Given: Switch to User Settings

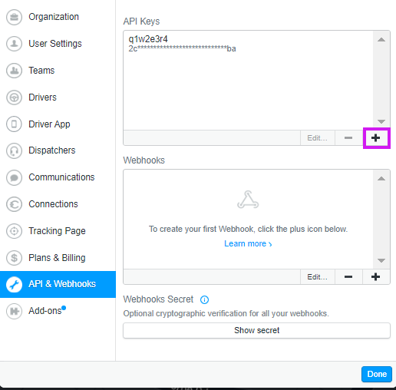Looking at the screenshot, I should (58, 44).
